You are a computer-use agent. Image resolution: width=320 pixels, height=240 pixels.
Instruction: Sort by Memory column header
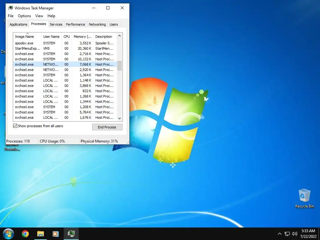pyautogui.click(x=82, y=37)
